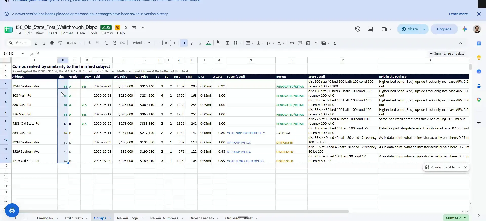Open the File menu
This screenshot has width=486, height=221.
coord(18,33)
